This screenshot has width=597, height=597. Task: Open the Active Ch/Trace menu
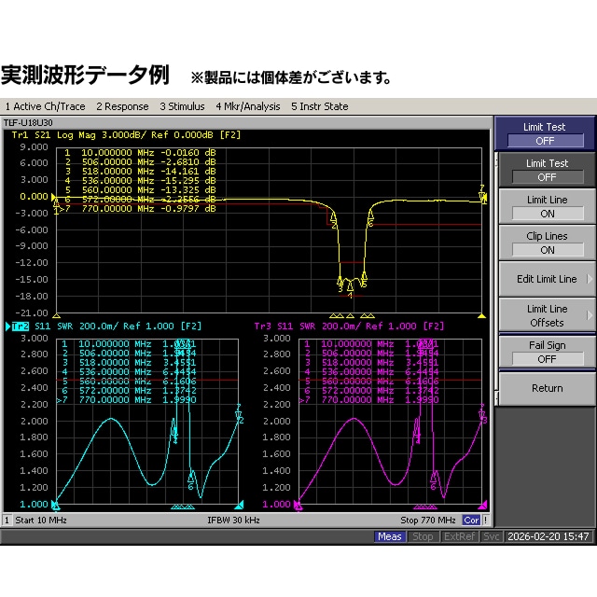[x=45, y=106]
